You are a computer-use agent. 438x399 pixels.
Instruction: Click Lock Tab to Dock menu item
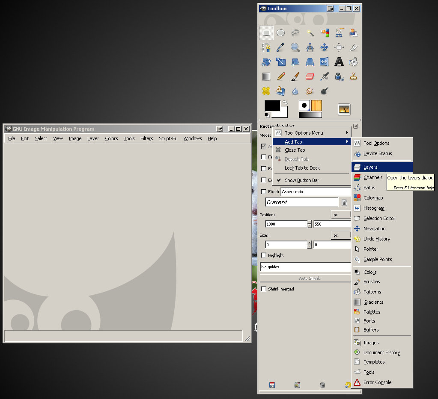click(311, 168)
